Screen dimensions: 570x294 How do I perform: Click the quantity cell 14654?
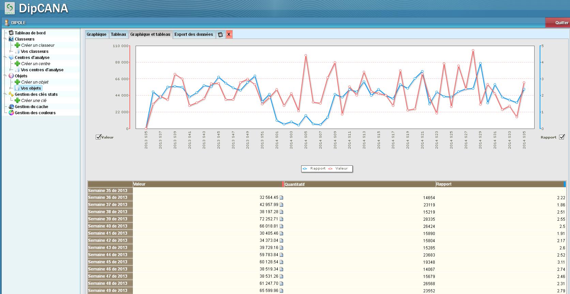[429, 198]
